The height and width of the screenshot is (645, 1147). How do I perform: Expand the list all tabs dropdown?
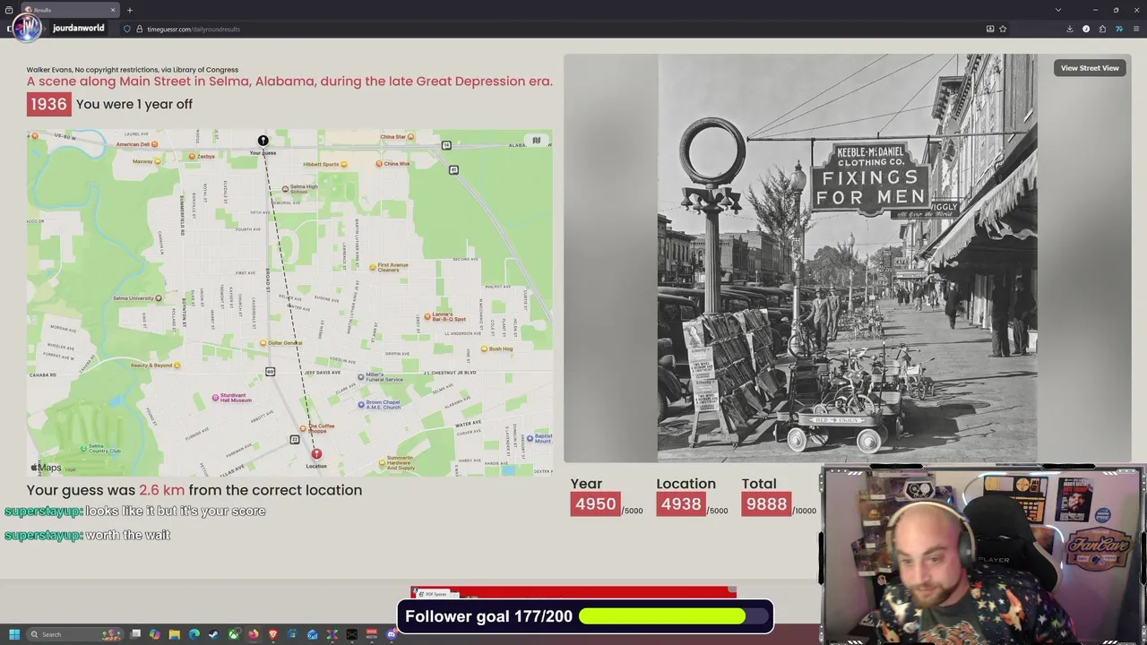[x=1058, y=10]
